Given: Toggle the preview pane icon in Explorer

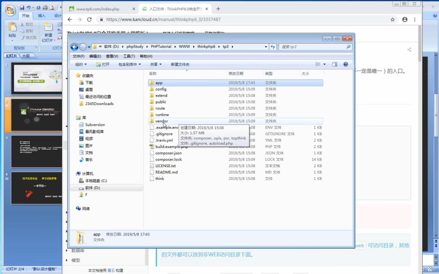Looking at the screenshot, I should (334, 64).
